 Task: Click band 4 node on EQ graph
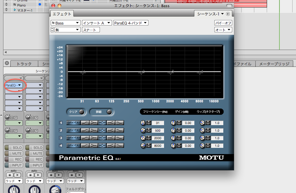(200, 72)
